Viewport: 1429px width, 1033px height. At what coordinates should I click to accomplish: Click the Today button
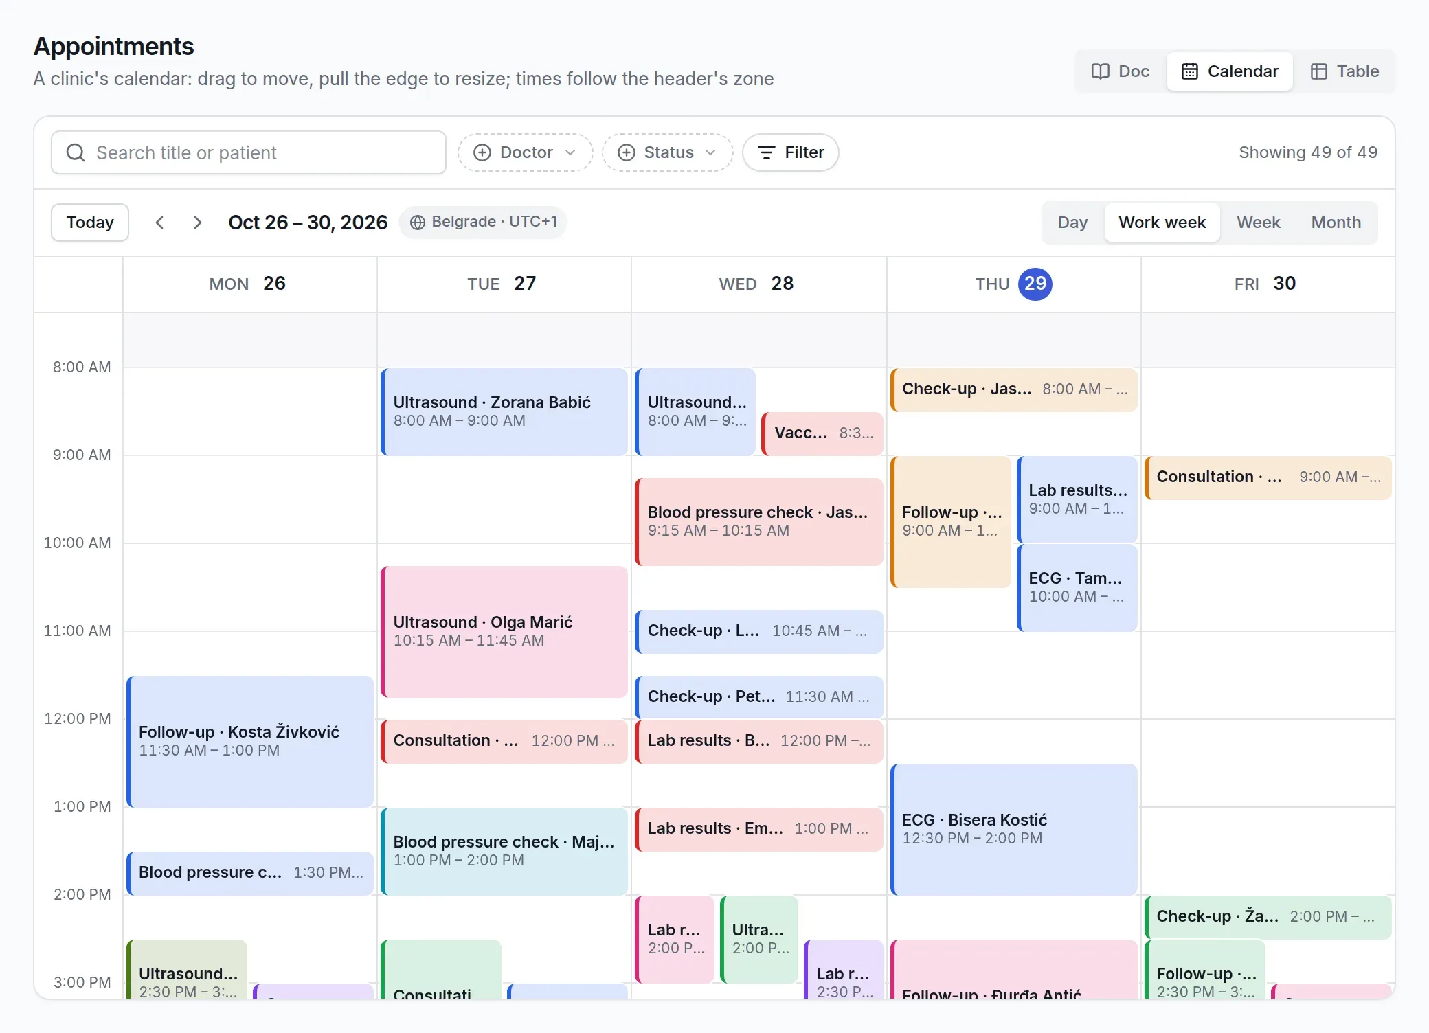point(90,223)
